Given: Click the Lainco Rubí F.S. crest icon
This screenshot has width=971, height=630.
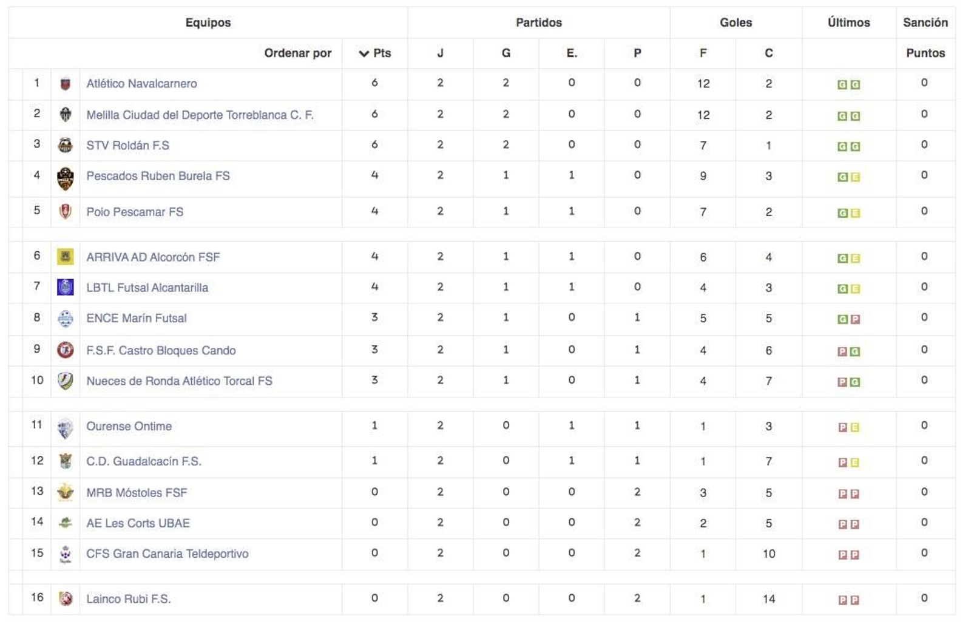Looking at the screenshot, I should [65, 599].
